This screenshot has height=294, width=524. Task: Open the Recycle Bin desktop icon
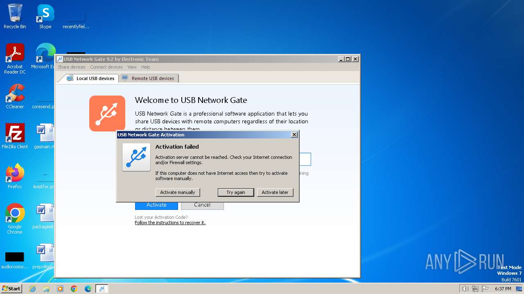pyautogui.click(x=15, y=17)
